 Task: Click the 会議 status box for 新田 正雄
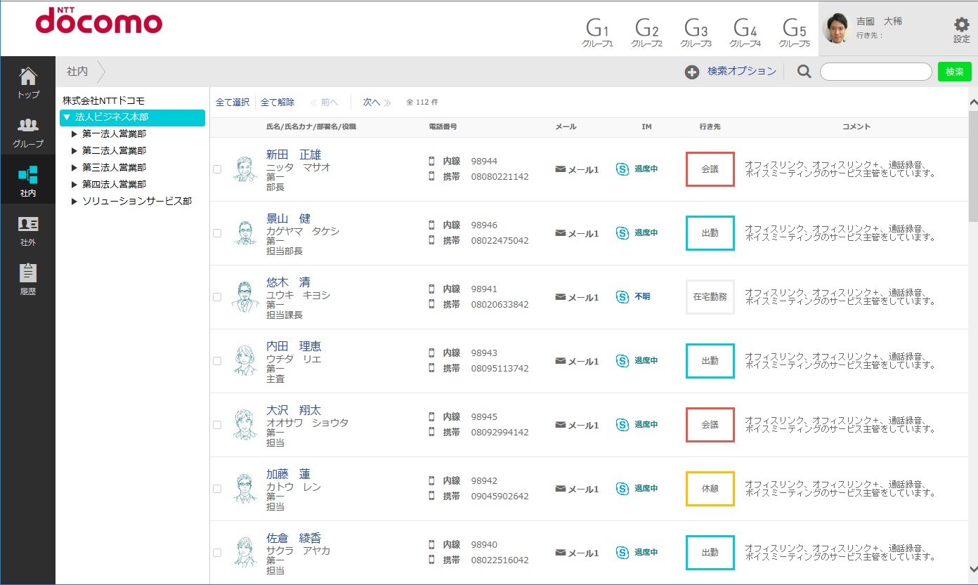[710, 169]
